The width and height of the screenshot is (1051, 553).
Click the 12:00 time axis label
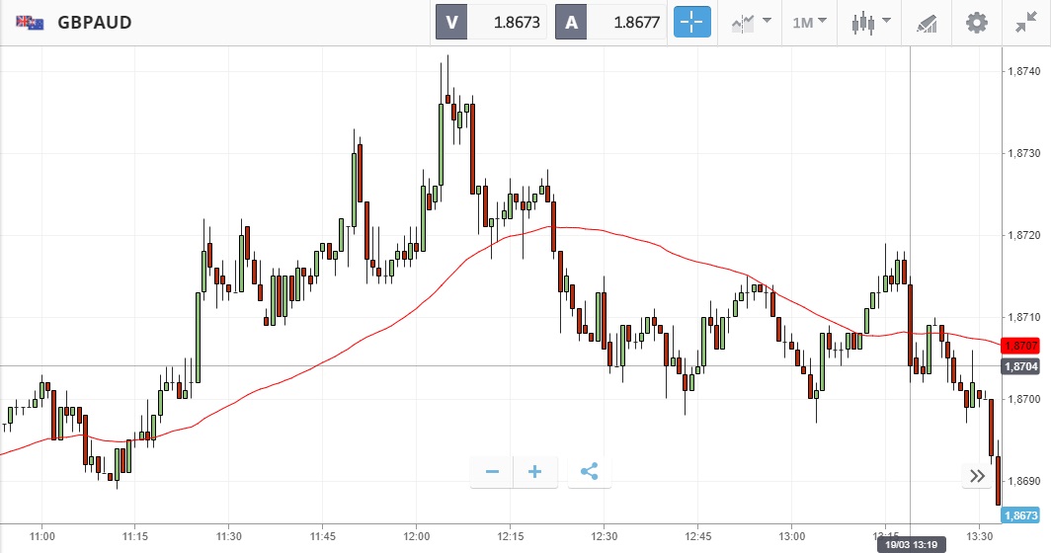(416, 536)
